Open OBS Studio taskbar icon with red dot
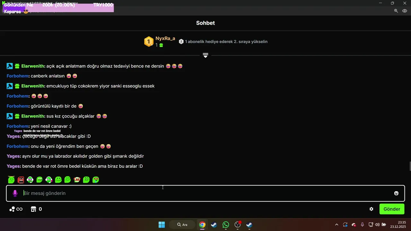The height and width of the screenshot is (231, 411). tap(238, 225)
